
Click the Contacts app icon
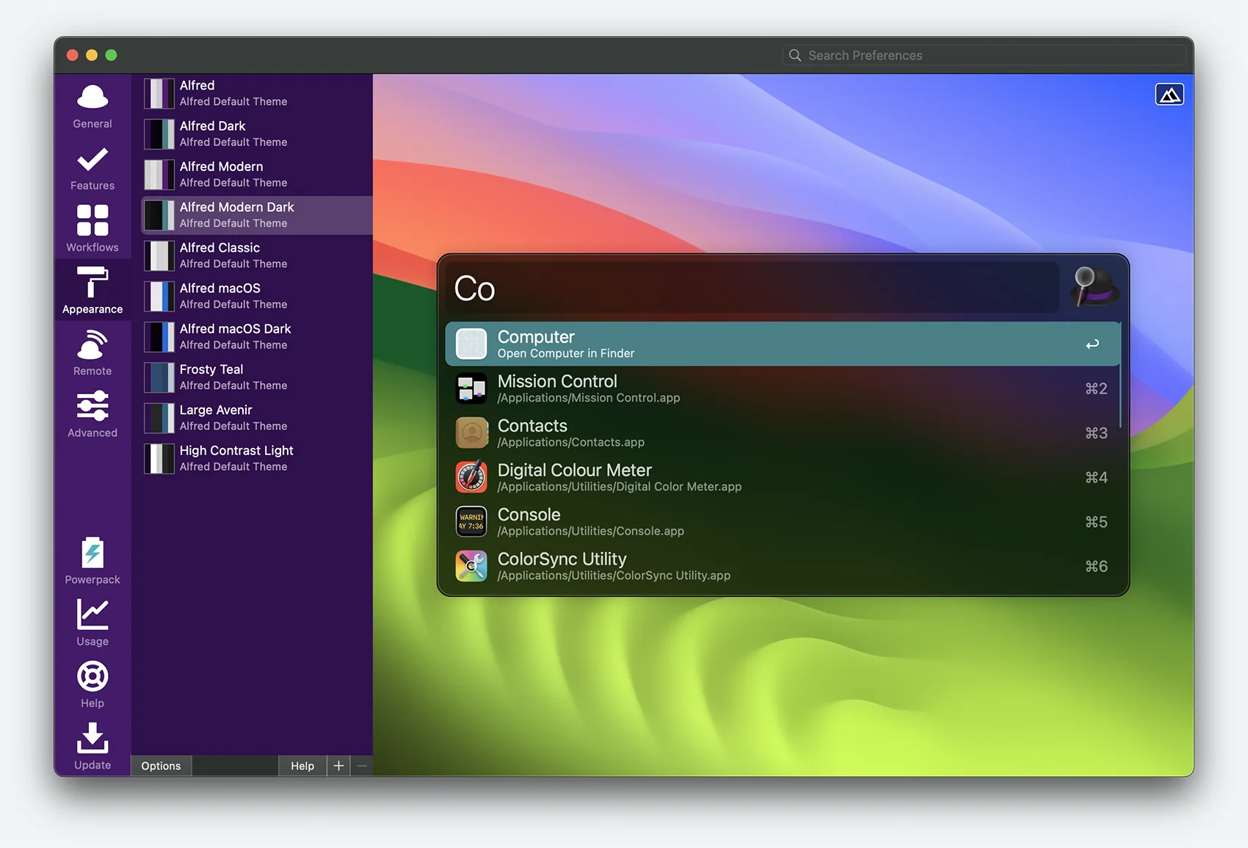tap(471, 433)
